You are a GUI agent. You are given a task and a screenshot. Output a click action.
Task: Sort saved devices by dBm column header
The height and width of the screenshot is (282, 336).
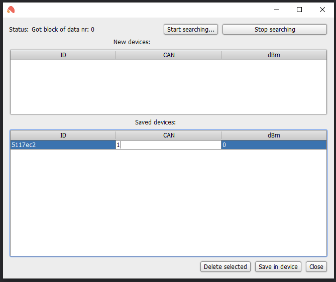coord(274,135)
